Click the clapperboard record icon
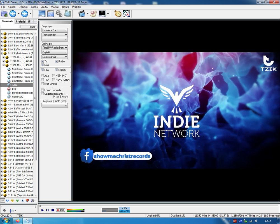 (82, 14)
